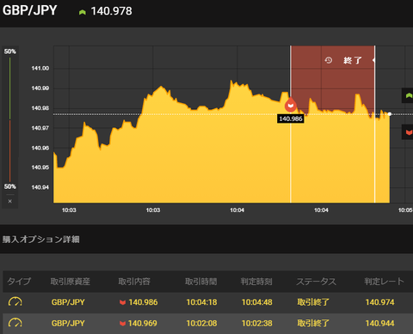
Task: Open GBP/JPY link in first trade row
Action: 68,302
